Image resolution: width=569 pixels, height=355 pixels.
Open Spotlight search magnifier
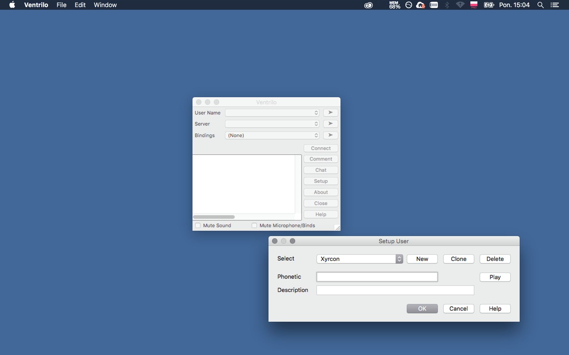[x=541, y=5]
